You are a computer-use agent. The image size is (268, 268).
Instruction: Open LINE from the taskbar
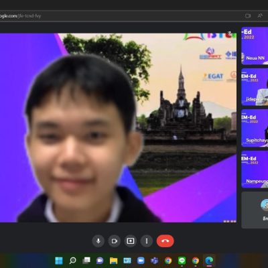182,261
